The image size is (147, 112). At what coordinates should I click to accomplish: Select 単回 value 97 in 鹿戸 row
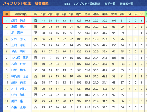[x=114, y=101]
